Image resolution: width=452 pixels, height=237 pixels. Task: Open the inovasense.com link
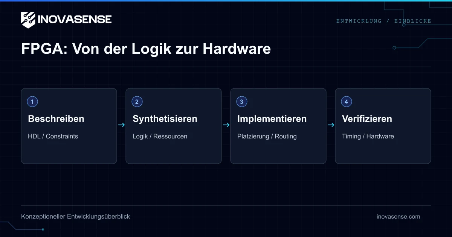tap(399, 217)
